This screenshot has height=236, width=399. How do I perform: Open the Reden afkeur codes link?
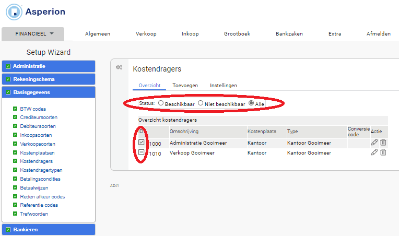pos(42,197)
